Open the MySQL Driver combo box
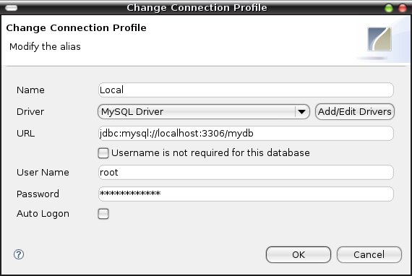 [204, 112]
